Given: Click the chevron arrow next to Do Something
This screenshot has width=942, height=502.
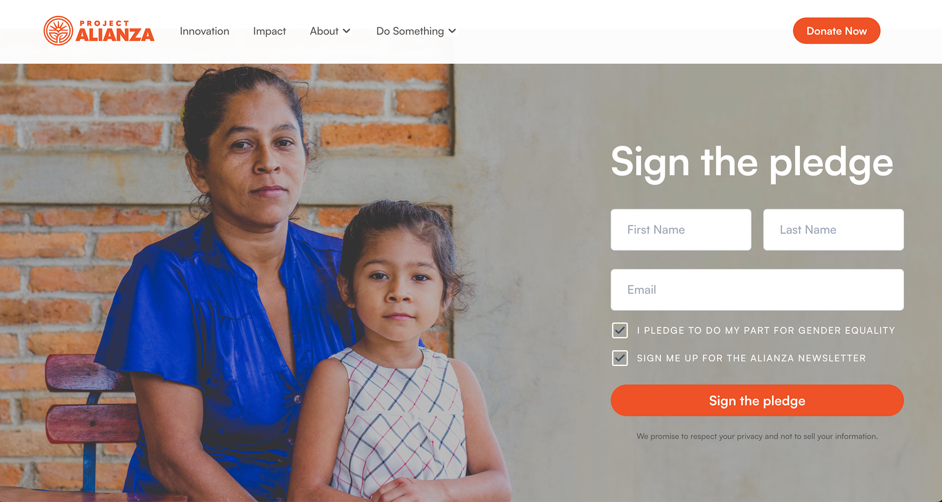Looking at the screenshot, I should click(452, 31).
